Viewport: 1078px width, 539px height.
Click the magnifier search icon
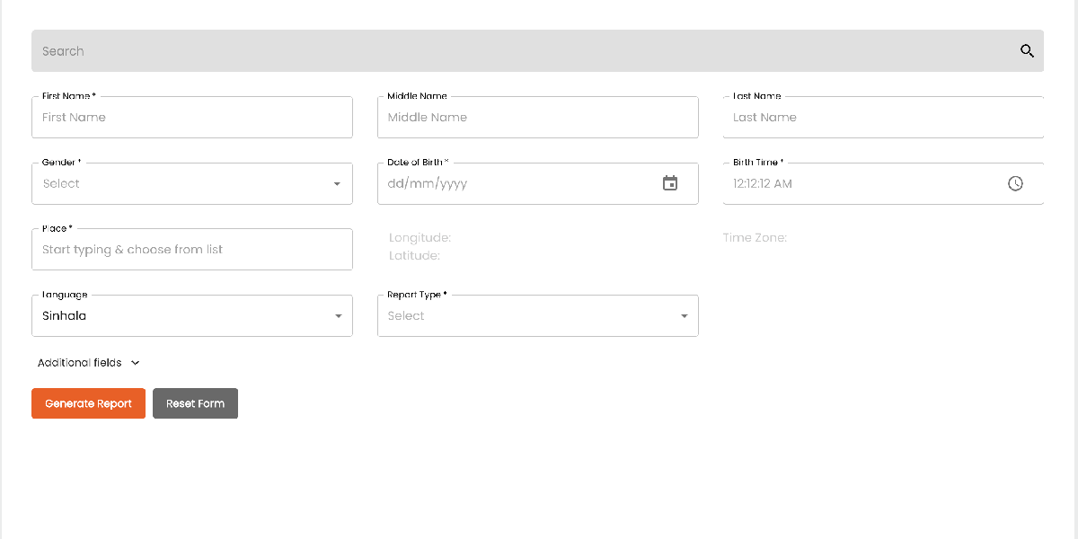(1027, 51)
